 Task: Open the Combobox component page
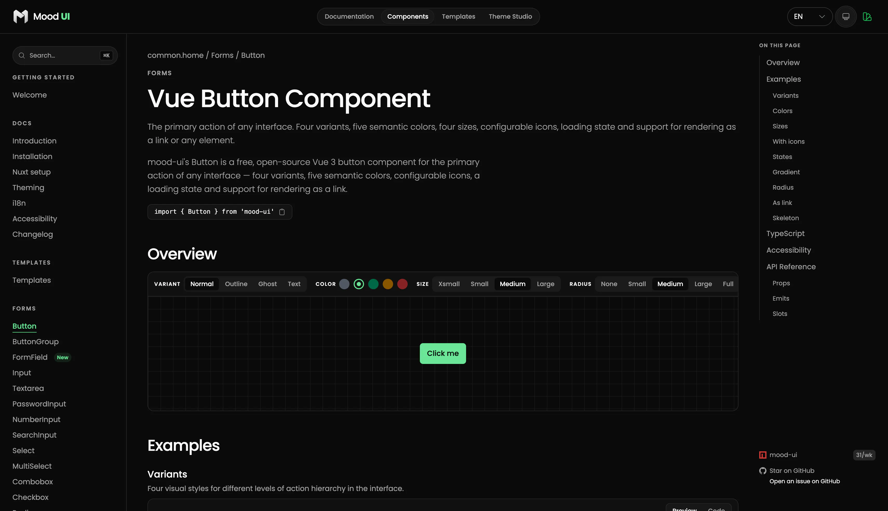(33, 482)
